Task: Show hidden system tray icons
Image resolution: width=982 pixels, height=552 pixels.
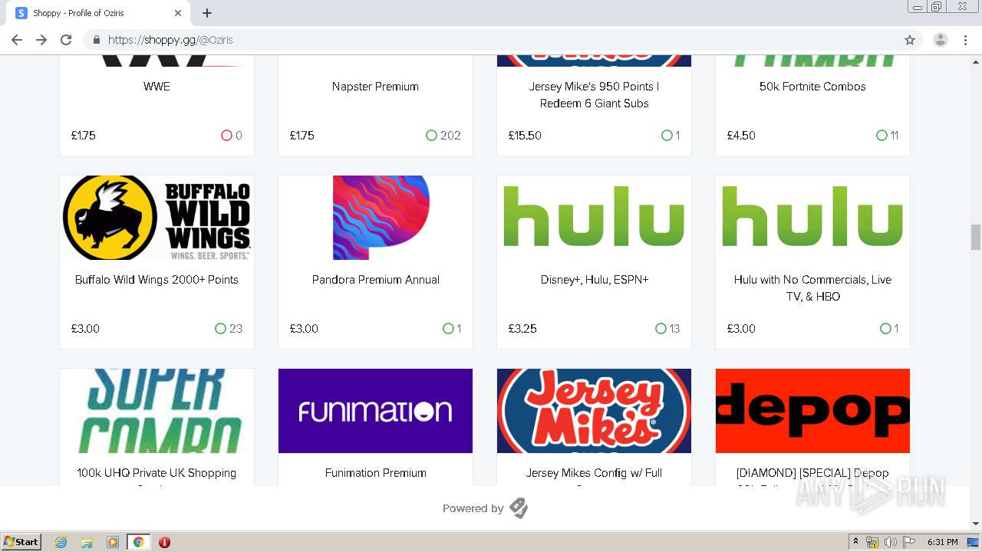Action: coord(855,542)
